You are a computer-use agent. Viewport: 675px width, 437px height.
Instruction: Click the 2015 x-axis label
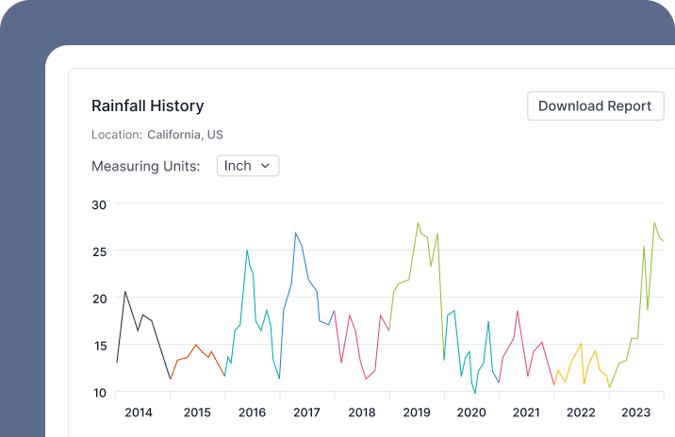click(197, 413)
